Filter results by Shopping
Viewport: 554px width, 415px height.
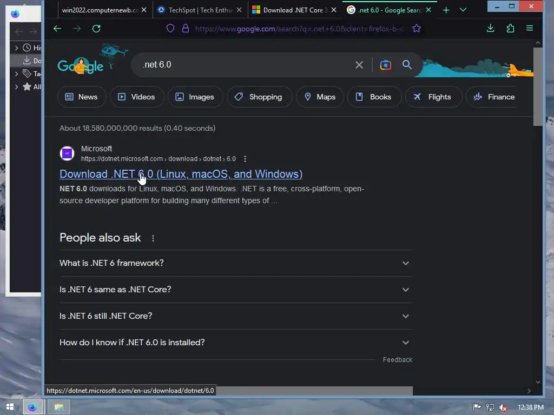point(259,97)
